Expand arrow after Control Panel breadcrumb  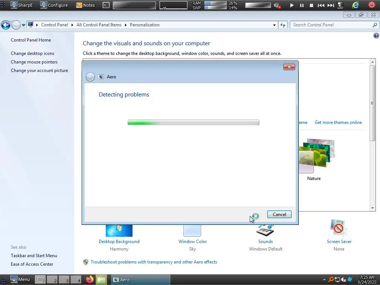click(72, 25)
